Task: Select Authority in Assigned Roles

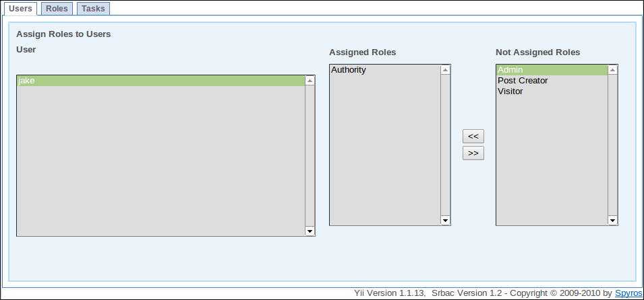Action: (385, 70)
